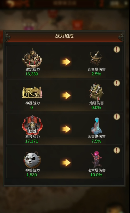Tap the 连弩塔伤害 crossbow tower icon
The height and width of the screenshot is (213, 130).
96,58
